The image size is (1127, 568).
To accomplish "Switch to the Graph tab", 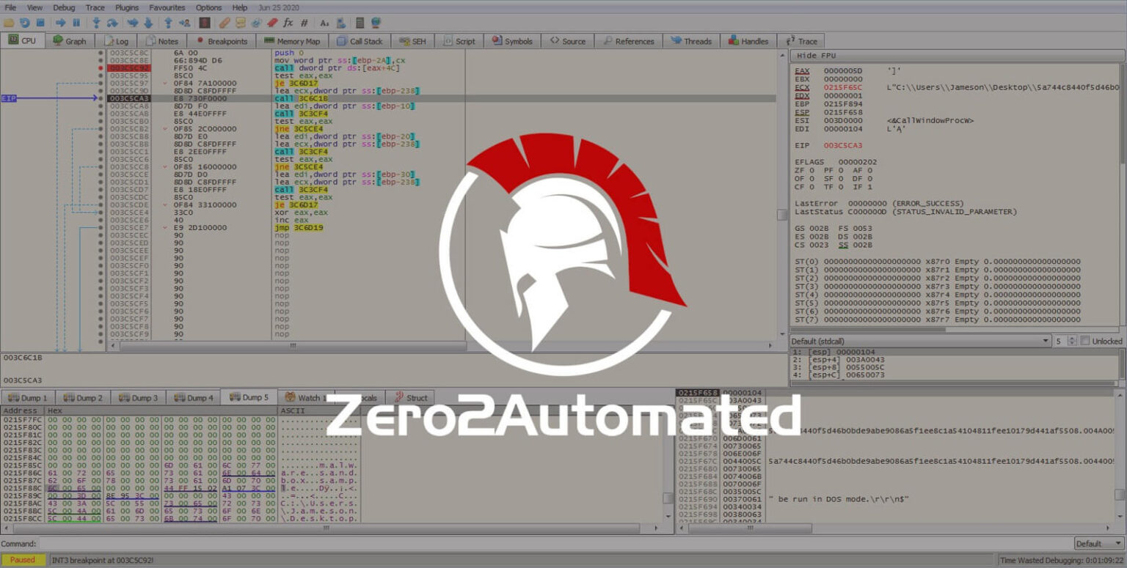I will pos(70,40).
